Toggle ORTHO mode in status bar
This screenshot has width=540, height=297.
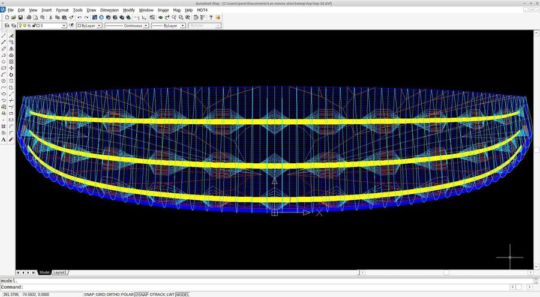click(113, 294)
